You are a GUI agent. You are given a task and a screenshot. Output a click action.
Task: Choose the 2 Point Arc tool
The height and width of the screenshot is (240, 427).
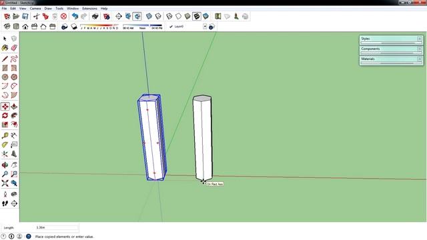coord(14,86)
